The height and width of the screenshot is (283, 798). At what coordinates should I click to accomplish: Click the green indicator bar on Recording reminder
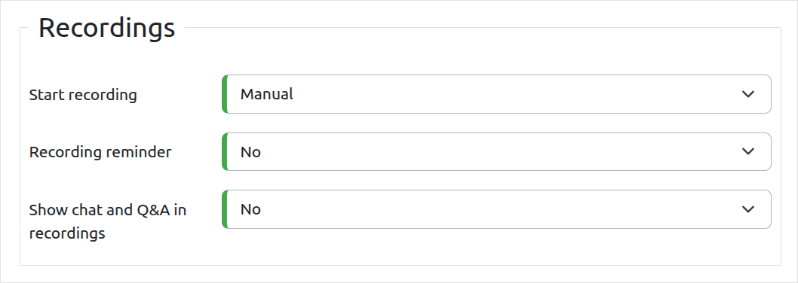(225, 151)
